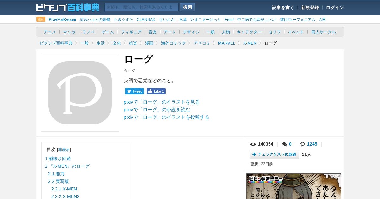This screenshot has height=199, width=380.
Task: Select the マンガ category tab
Action: [x=69, y=32]
